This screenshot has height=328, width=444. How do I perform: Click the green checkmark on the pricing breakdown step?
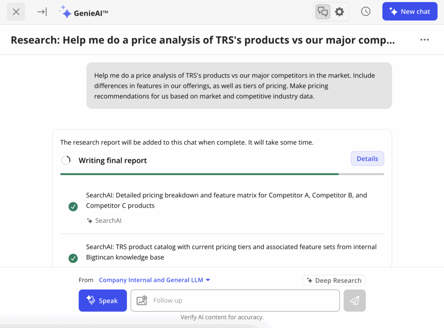pyautogui.click(x=73, y=207)
